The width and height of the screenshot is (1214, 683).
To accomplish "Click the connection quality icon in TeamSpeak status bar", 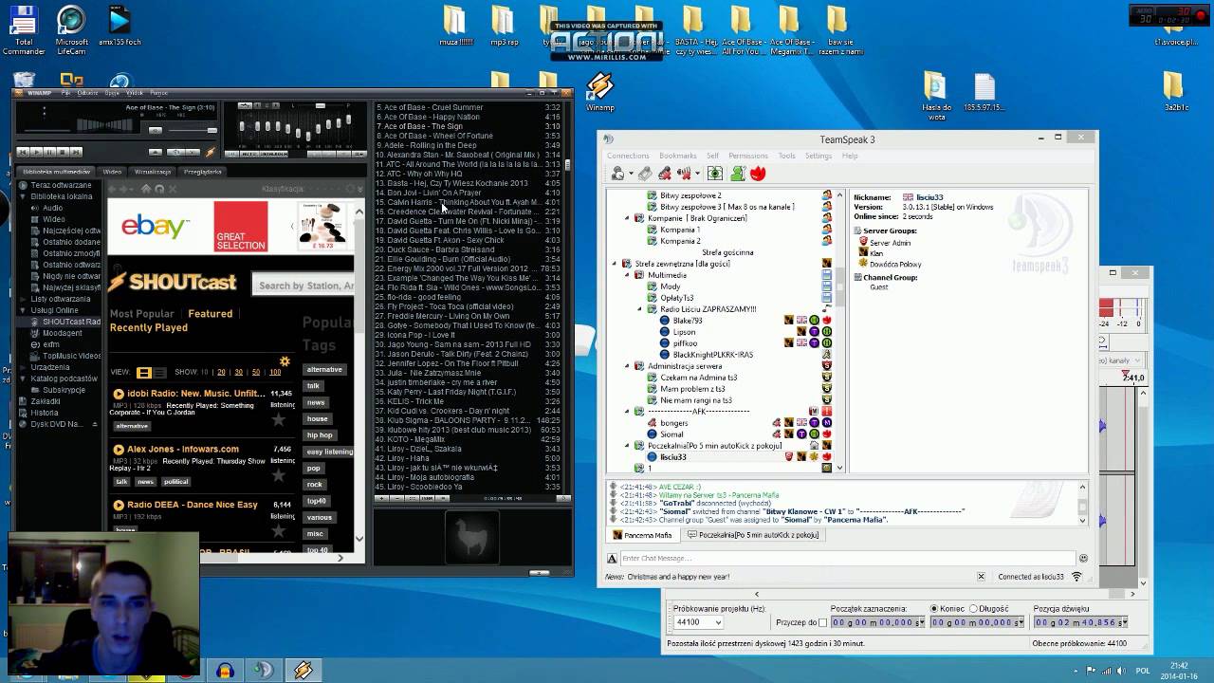I will pos(1076,576).
